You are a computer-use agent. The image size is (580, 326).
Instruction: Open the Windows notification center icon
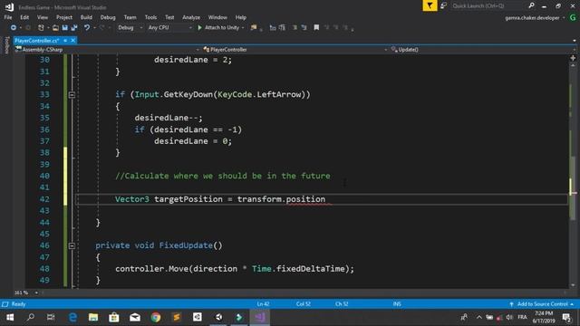click(x=566, y=317)
